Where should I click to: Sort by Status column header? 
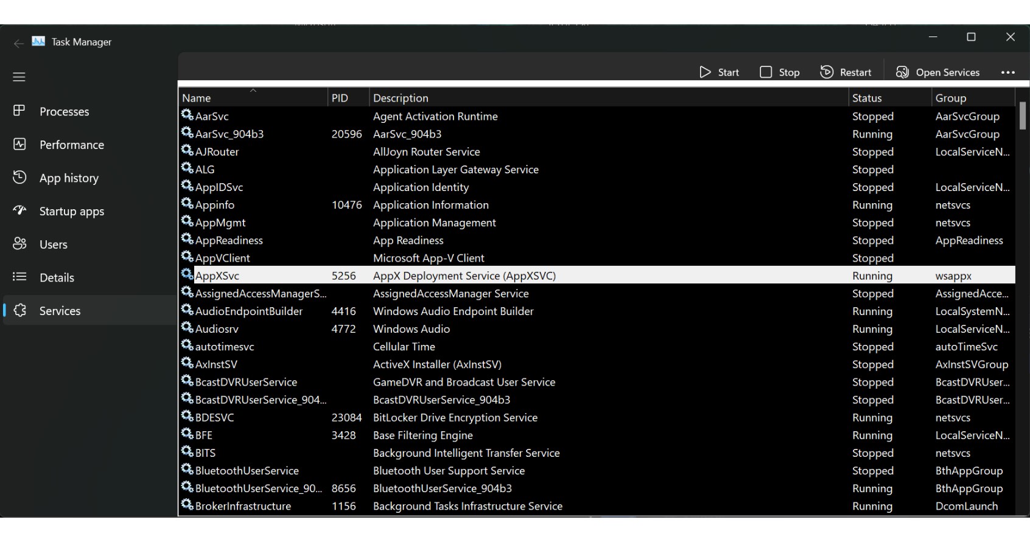coord(890,98)
